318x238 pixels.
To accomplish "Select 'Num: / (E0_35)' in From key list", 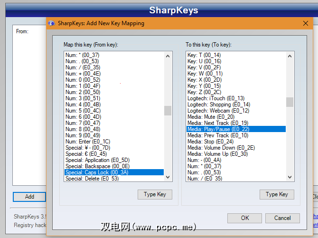I will 114,67.
